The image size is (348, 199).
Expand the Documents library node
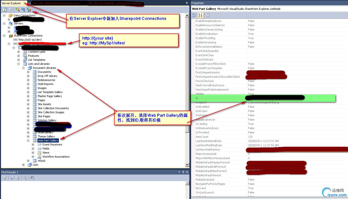click(x=28, y=72)
